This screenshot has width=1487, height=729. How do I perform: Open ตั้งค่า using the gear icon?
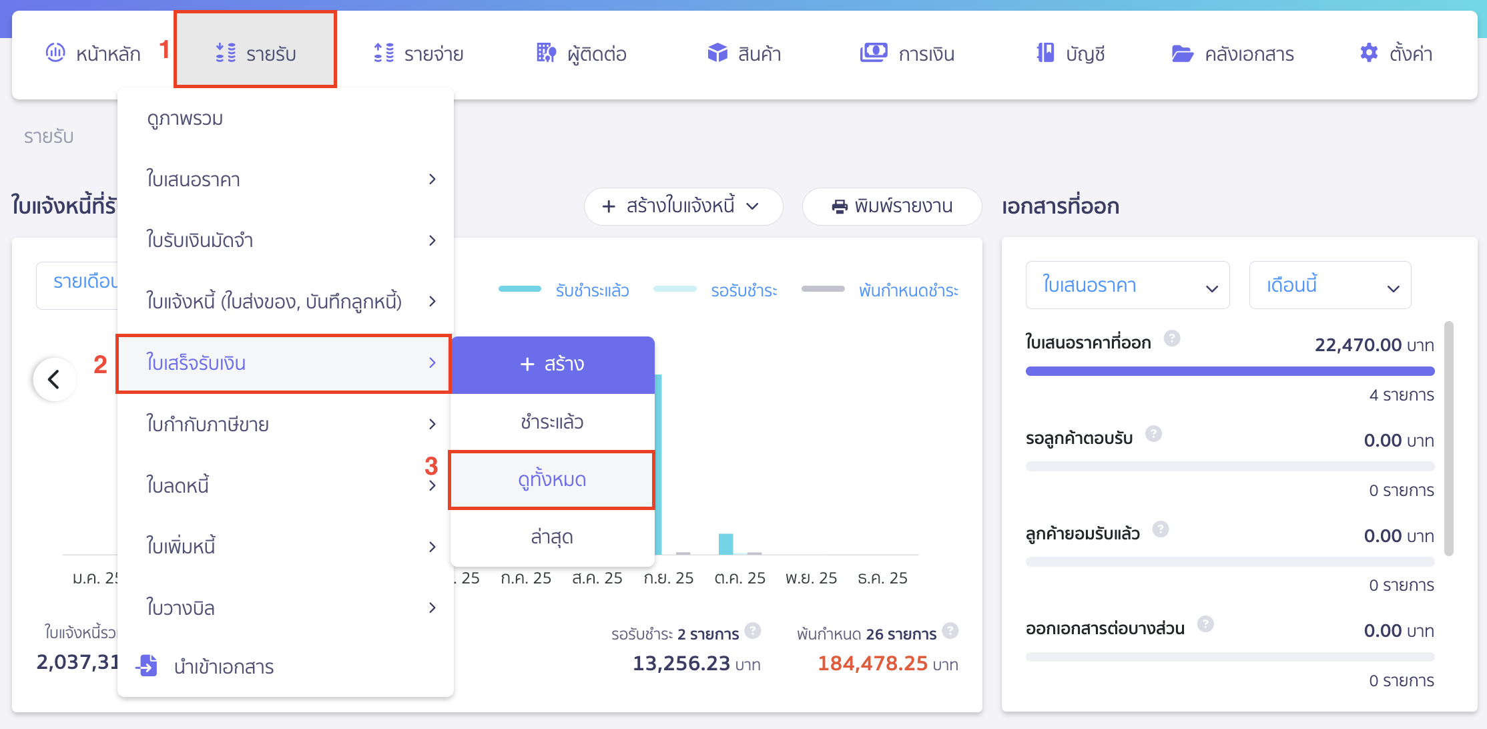point(1368,53)
